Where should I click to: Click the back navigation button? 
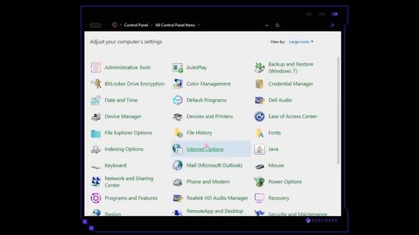pos(96,25)
